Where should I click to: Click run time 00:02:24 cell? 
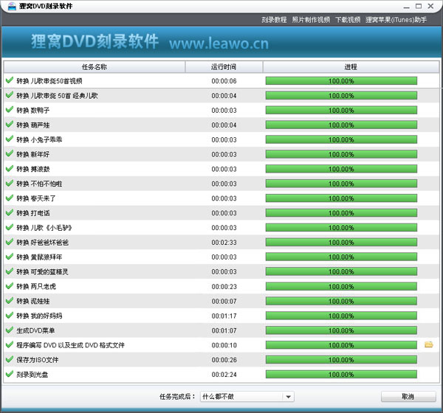[224, 375]
